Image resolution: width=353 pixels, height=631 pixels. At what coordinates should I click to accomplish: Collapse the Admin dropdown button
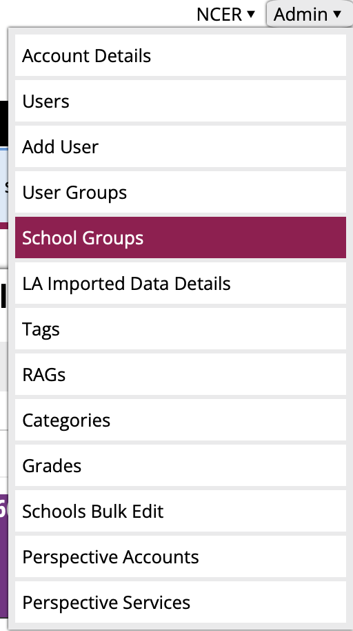pos(309,14)
